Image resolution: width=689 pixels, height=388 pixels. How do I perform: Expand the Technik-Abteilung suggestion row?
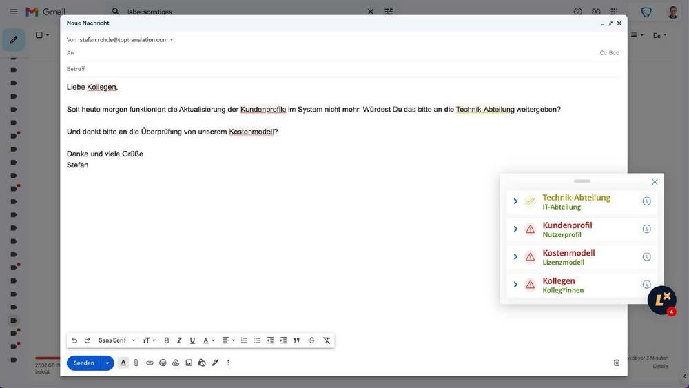(x=515, y=201)
